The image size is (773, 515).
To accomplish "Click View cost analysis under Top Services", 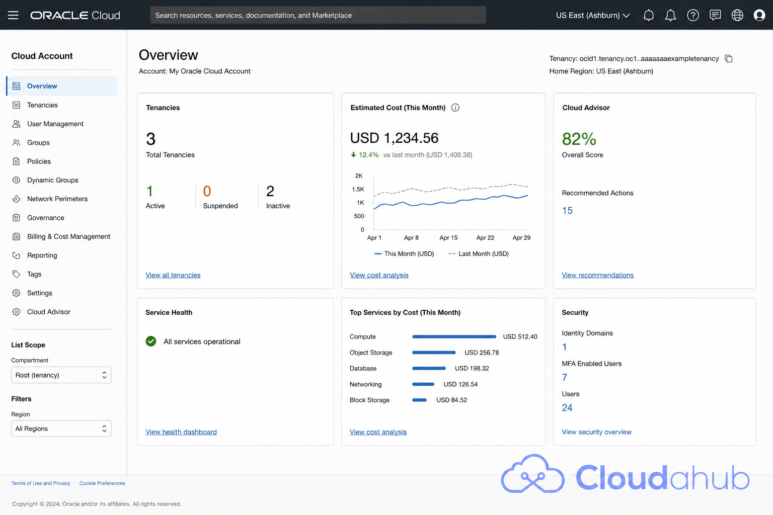I will coord(378,432).
